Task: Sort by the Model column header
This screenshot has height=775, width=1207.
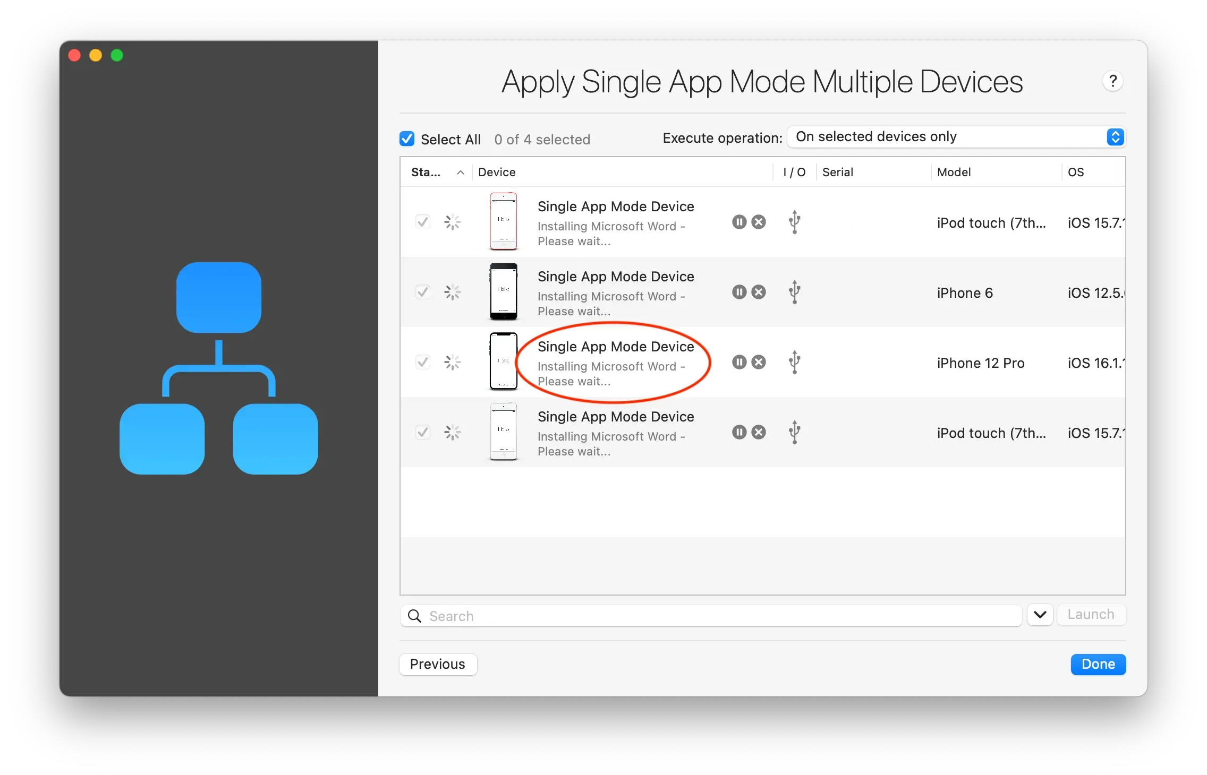Action: tap(954, 172)
